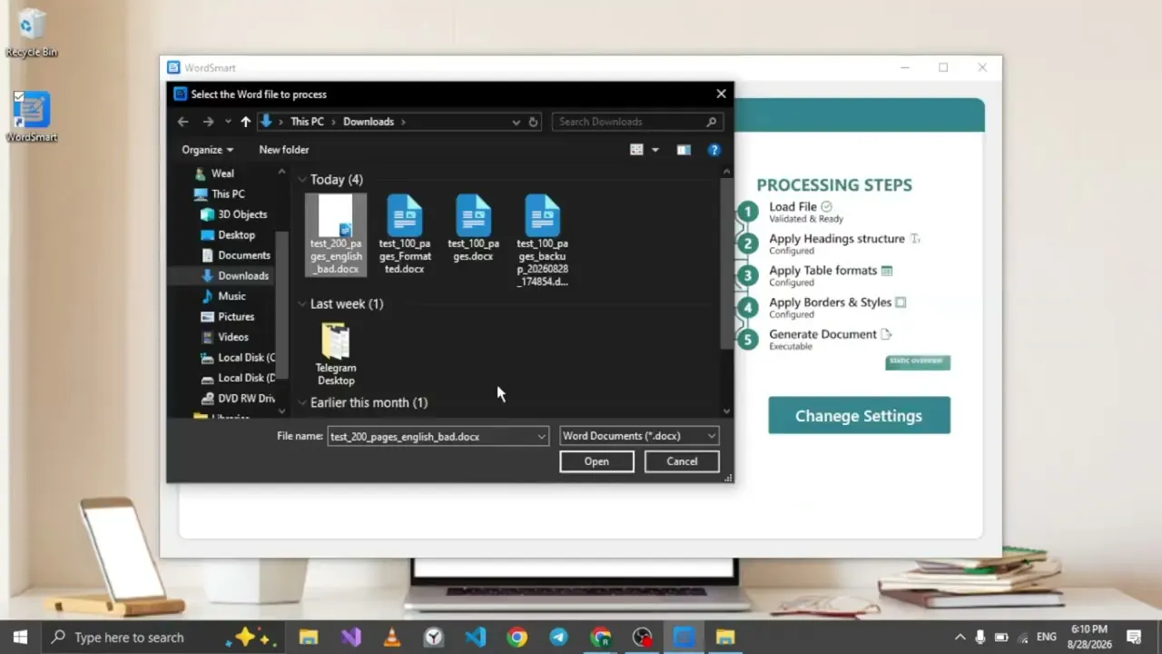Click the static overview button
Image resolution: width=1162 pixels, height=654 pixels.
(917, 362)
